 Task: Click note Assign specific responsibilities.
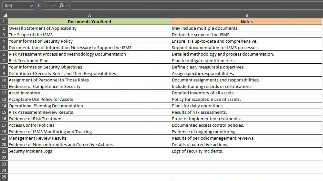tap(246, 73)
